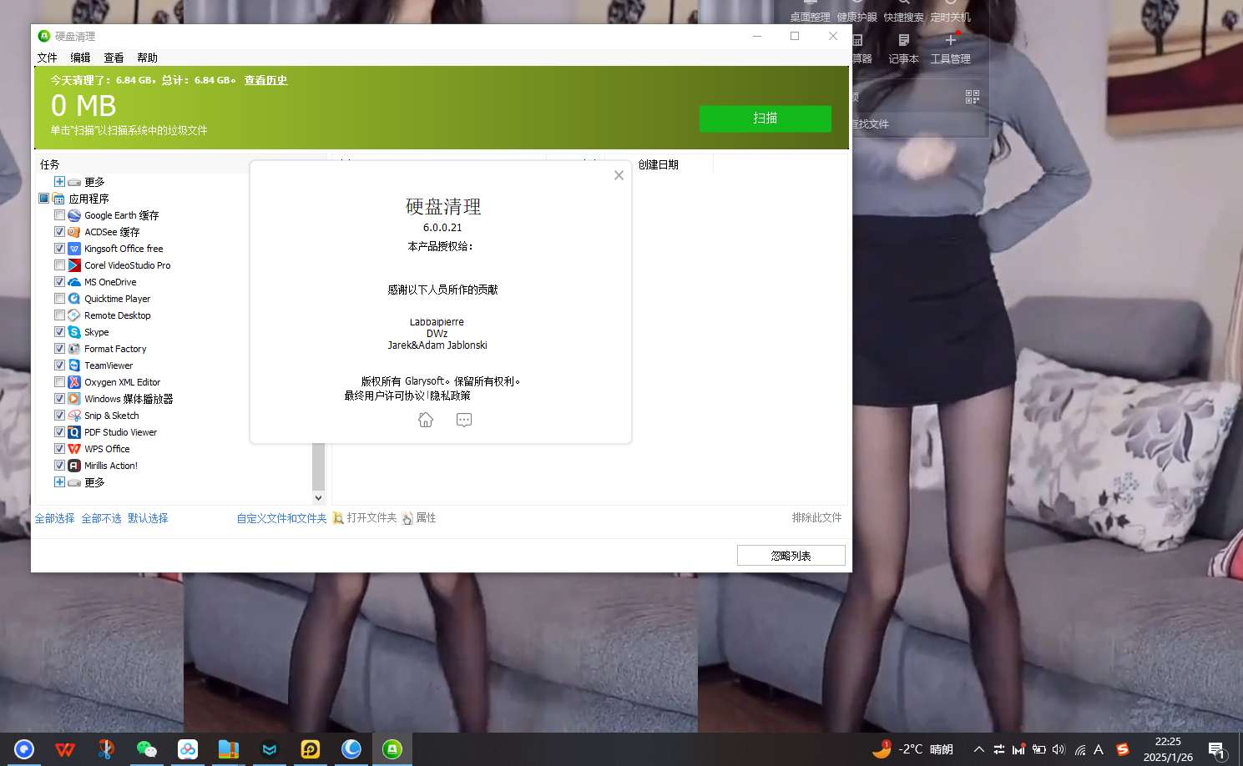Click the task list scrollbar down arrow
The image size is (1243, 766).
318,497
